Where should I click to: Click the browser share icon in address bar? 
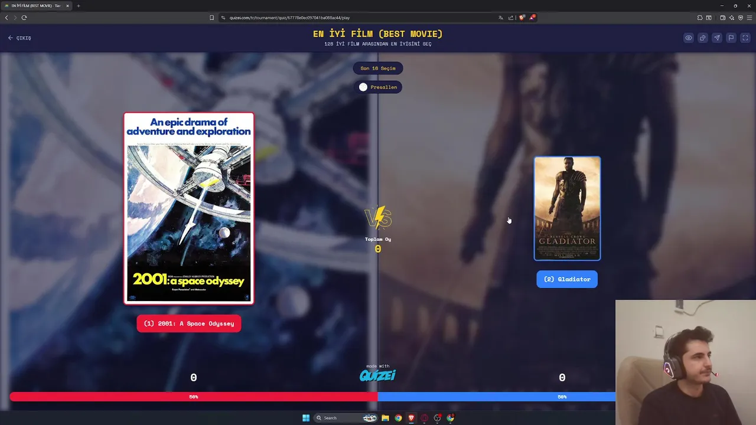click(x=511, y=18)
